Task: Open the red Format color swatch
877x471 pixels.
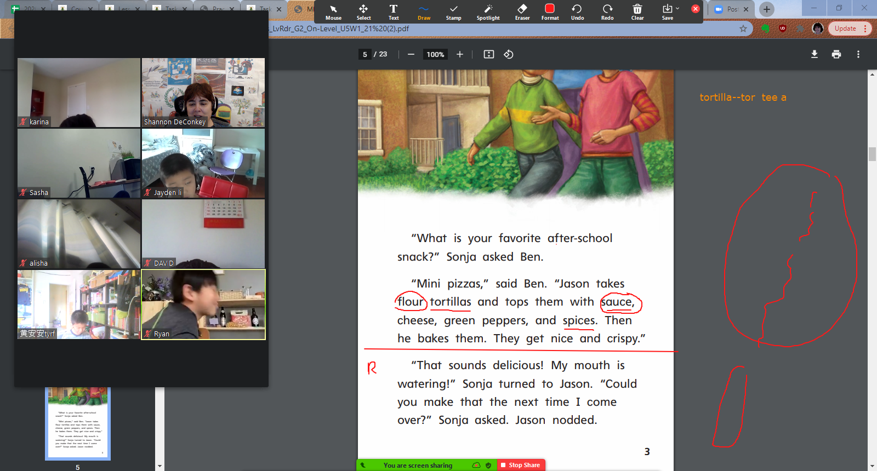Action: pyautogui.click(x=550, y=12)
